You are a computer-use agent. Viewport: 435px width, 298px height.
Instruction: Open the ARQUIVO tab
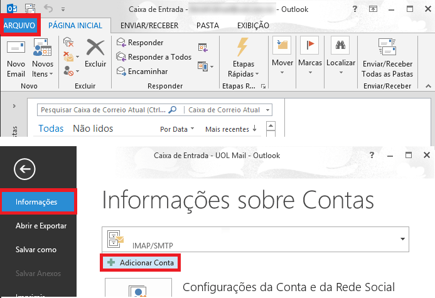click(19, 26)
